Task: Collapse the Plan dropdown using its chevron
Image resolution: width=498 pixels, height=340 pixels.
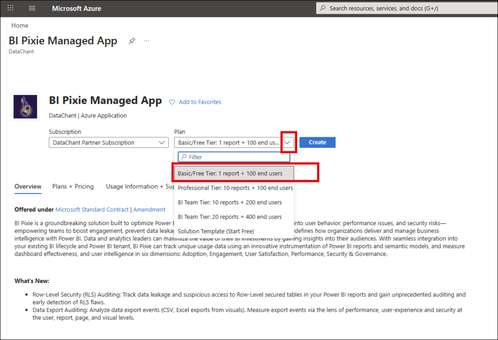Action: [288, 143]
